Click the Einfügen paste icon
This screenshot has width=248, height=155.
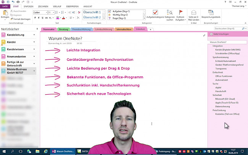[x=5, y=13]
